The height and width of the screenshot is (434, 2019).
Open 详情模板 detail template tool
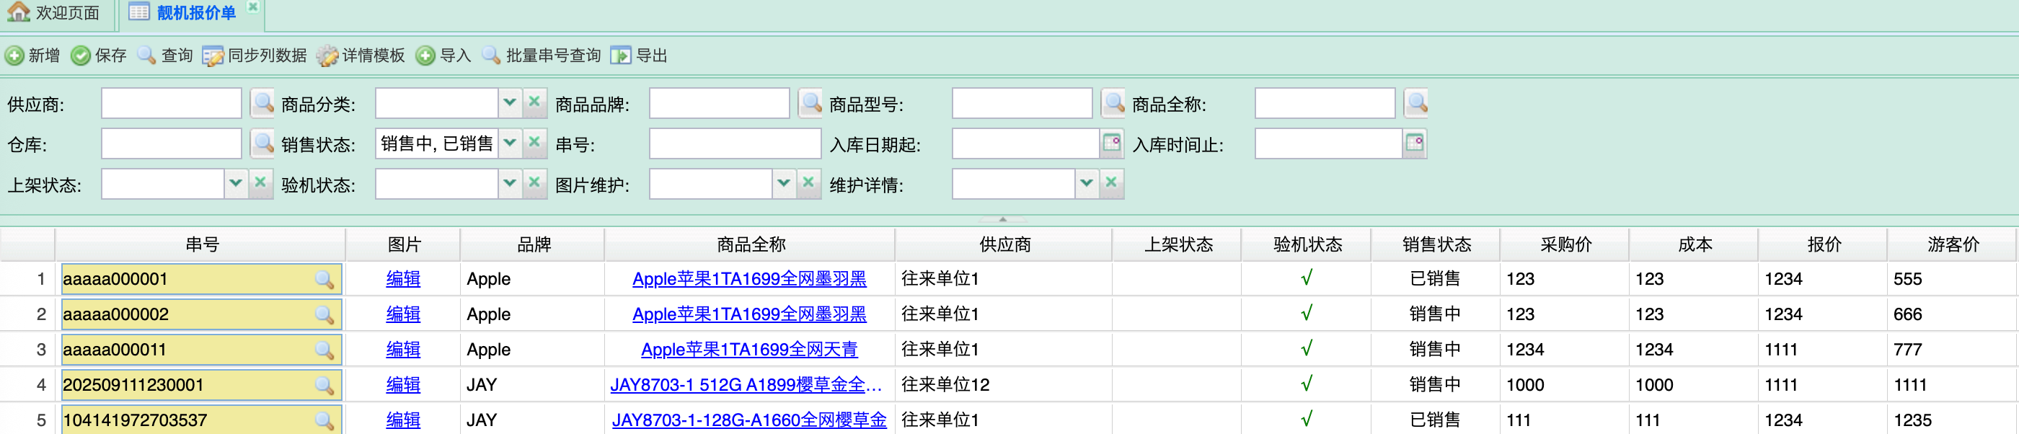[x=327, y=56]
